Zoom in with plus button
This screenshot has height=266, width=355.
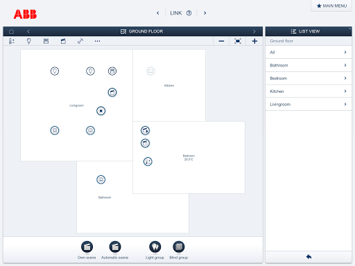tap(254, 41)
